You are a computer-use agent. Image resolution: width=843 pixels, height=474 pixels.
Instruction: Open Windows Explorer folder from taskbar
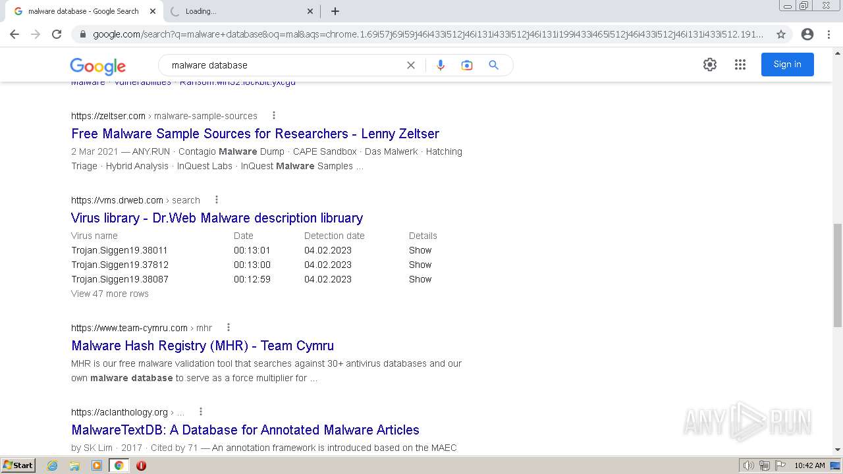point(74,465)
